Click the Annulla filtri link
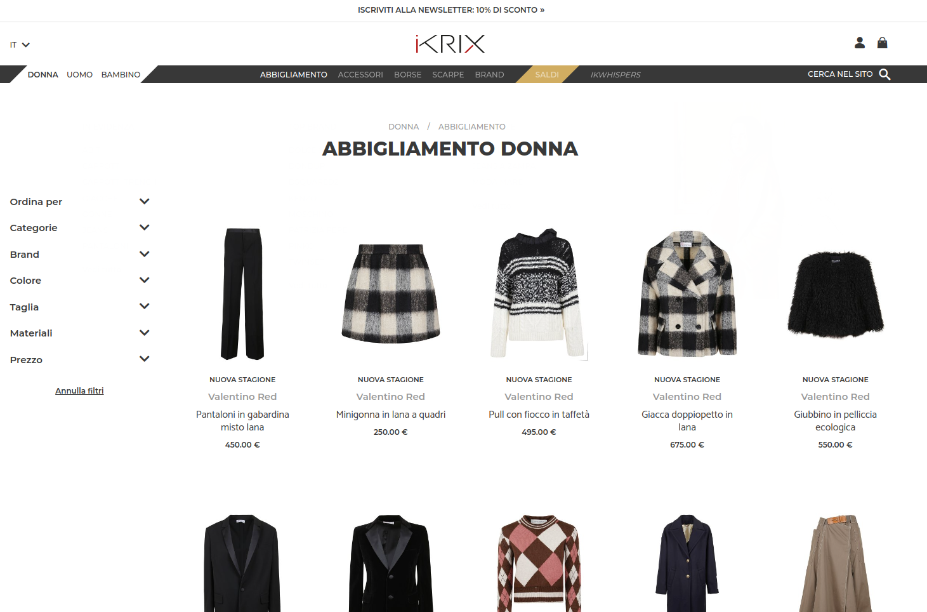The height and width of the screenshot is (612, 927). coord(79,391)
